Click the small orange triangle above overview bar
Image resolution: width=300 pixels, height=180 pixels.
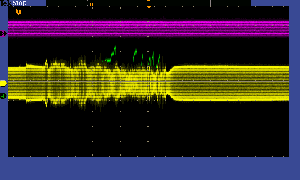[x=148, y=1]
